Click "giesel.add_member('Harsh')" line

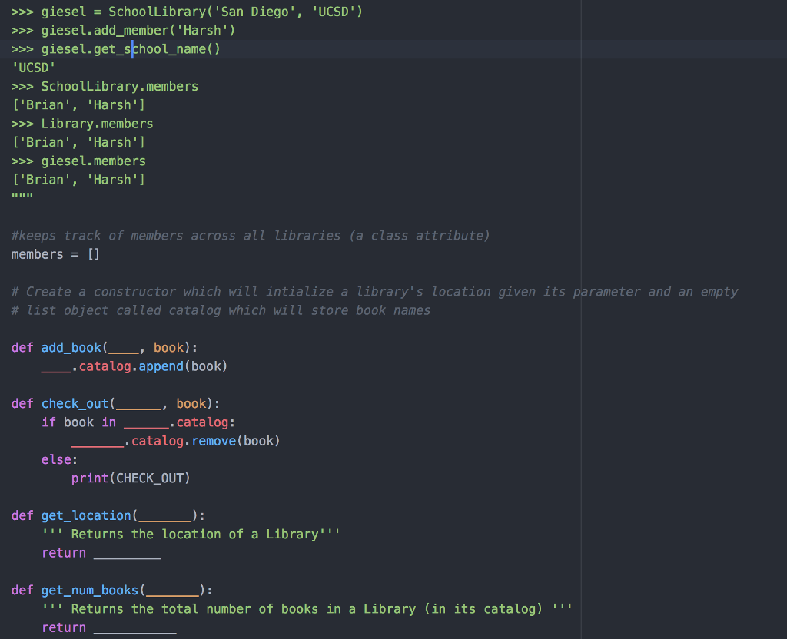[x=123, y=30]
